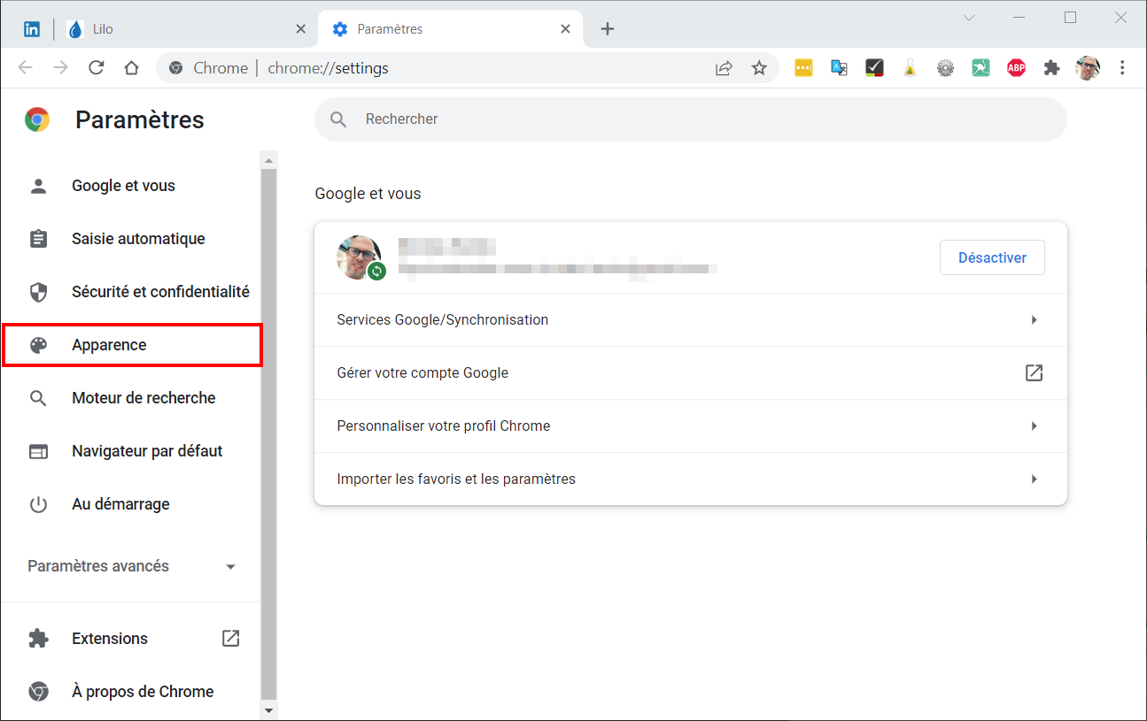Click the Chrome logo beside Paramètres
This screenshot has width=1147, height=721.
[x=37, y=119]
